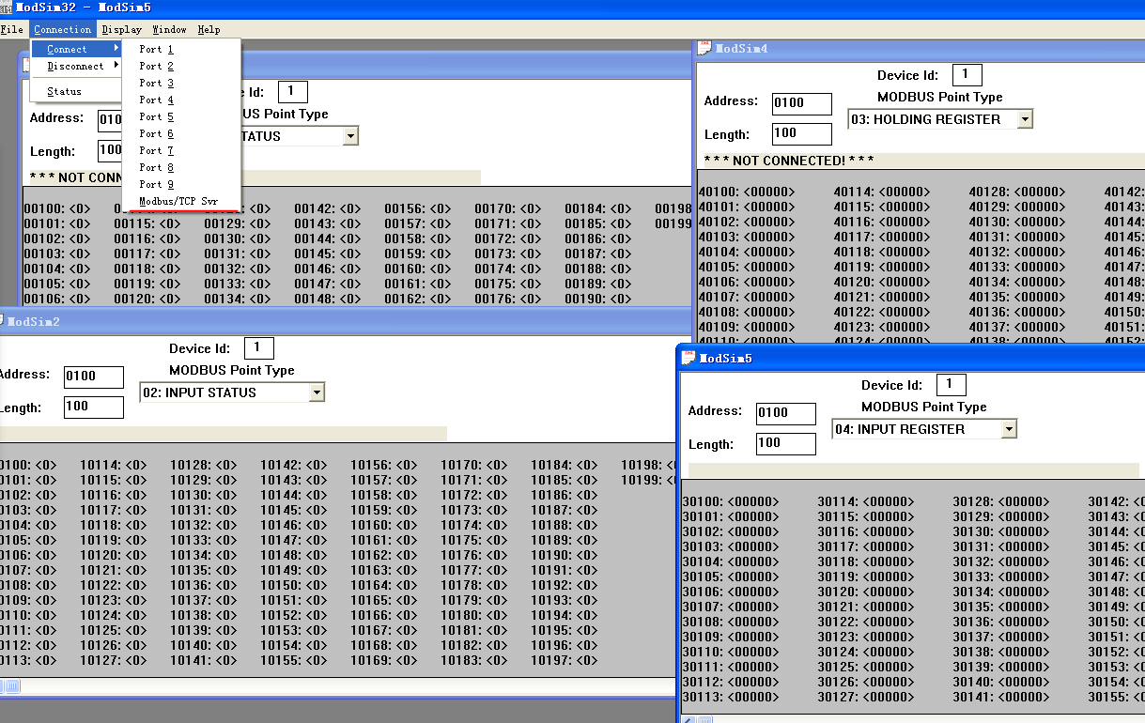Open Point Type dropdown in ModSim2

pyautogui.click(x=317, y=392)
